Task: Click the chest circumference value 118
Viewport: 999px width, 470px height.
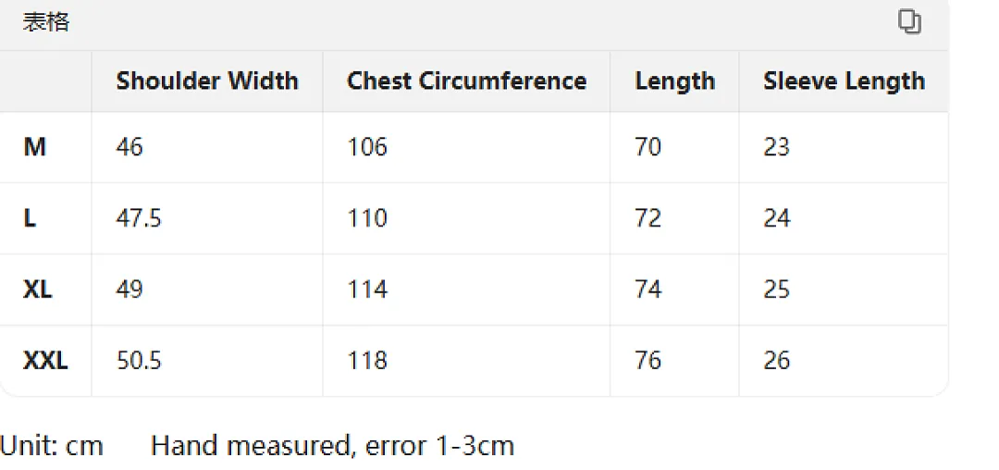Action: pyautogui.click(x=367, y=361)
